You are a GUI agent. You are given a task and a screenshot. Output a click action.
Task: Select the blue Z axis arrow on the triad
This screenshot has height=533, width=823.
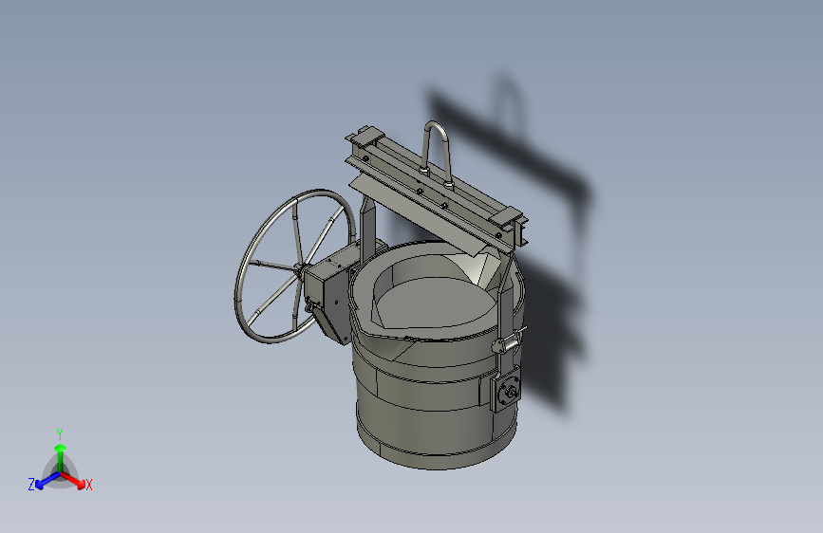click(x=47, y=481)
